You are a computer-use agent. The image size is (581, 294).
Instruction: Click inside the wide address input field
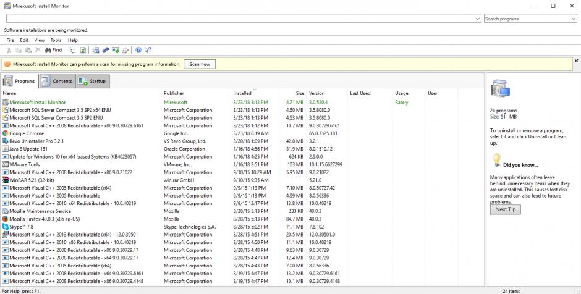(240, 19)
